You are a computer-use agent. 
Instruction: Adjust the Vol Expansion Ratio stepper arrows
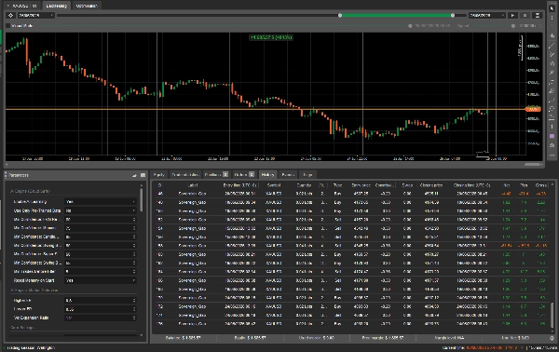[134, 318]
